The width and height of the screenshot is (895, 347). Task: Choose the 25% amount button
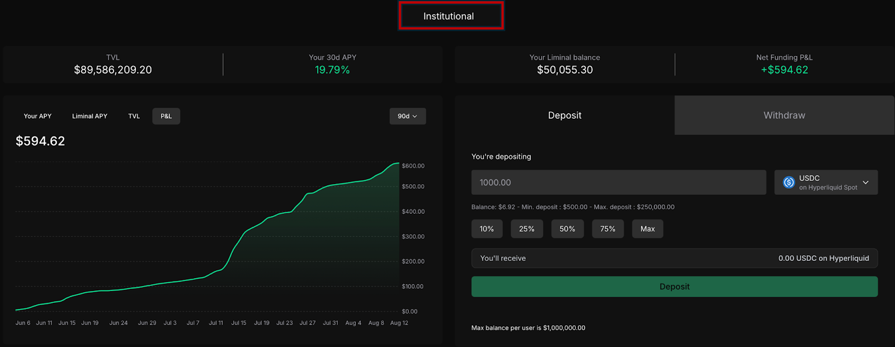[x=526, y=229]
